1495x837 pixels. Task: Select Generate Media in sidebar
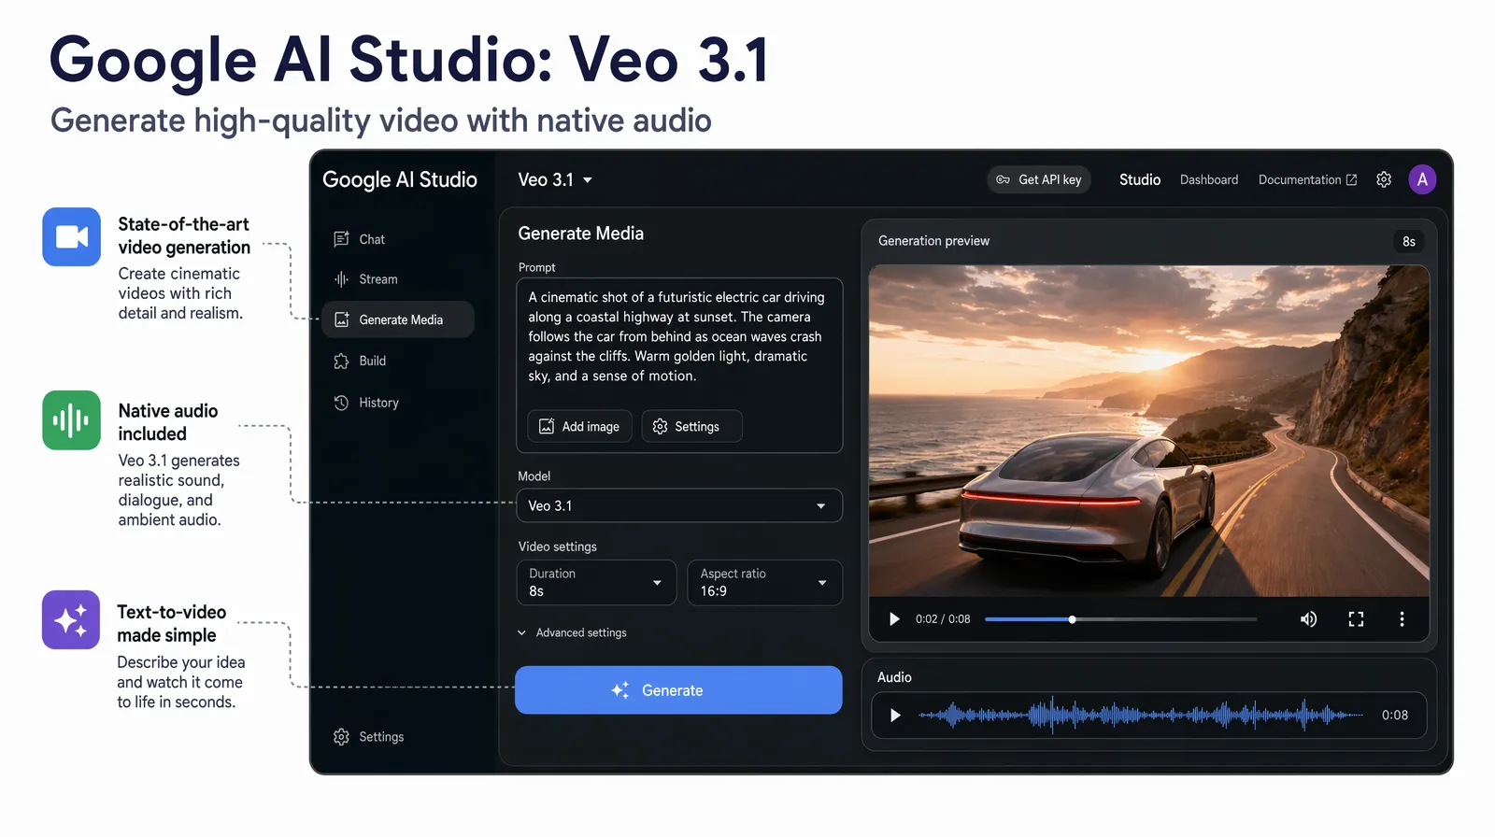point(398,319)
